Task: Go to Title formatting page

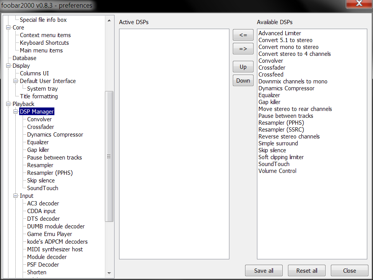Action: (39, 96)
